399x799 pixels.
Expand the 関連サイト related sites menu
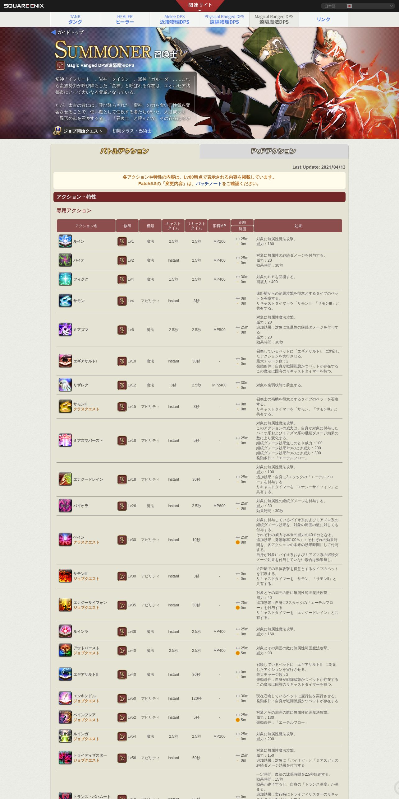click(200, 6)
